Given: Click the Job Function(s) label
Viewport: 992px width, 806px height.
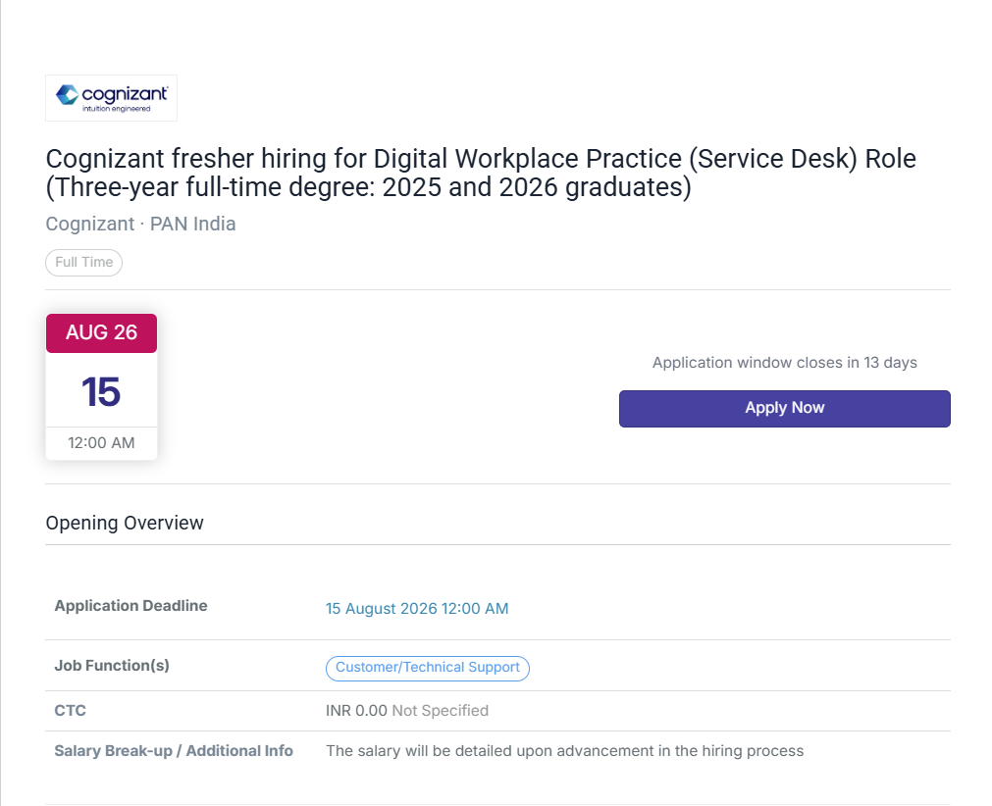Looking at the screenshot, I should 112,666.
